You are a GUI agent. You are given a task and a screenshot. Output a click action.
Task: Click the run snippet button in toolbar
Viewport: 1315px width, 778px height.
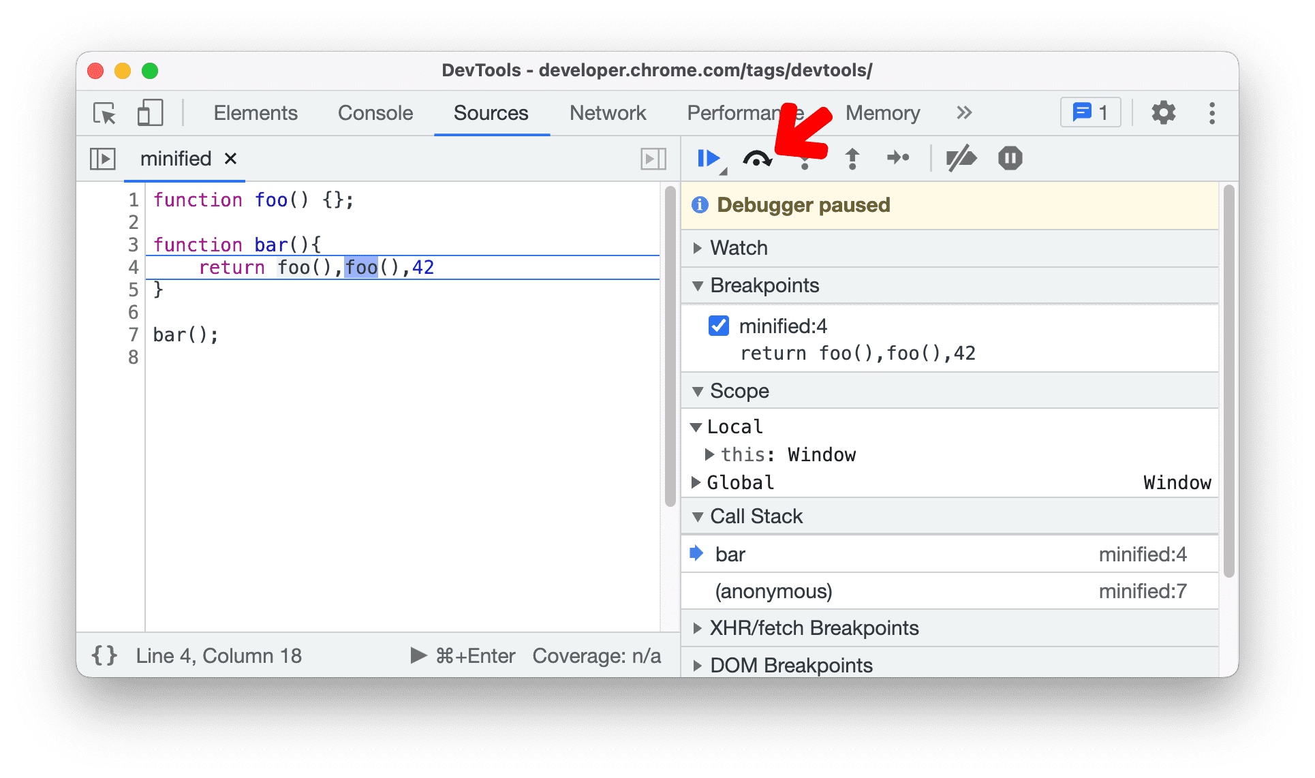(653, 157)
